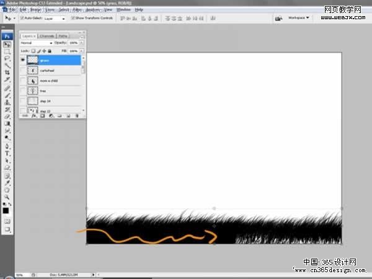372x279 pixels.
Task: Open the Workspace dropdown
Action: tap(299, 18)
